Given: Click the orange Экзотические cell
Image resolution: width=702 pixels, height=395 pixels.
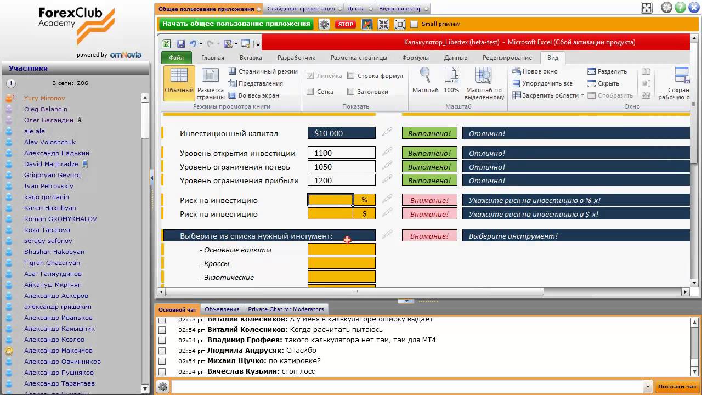Looking at the screenshot, I should [342, 277].
